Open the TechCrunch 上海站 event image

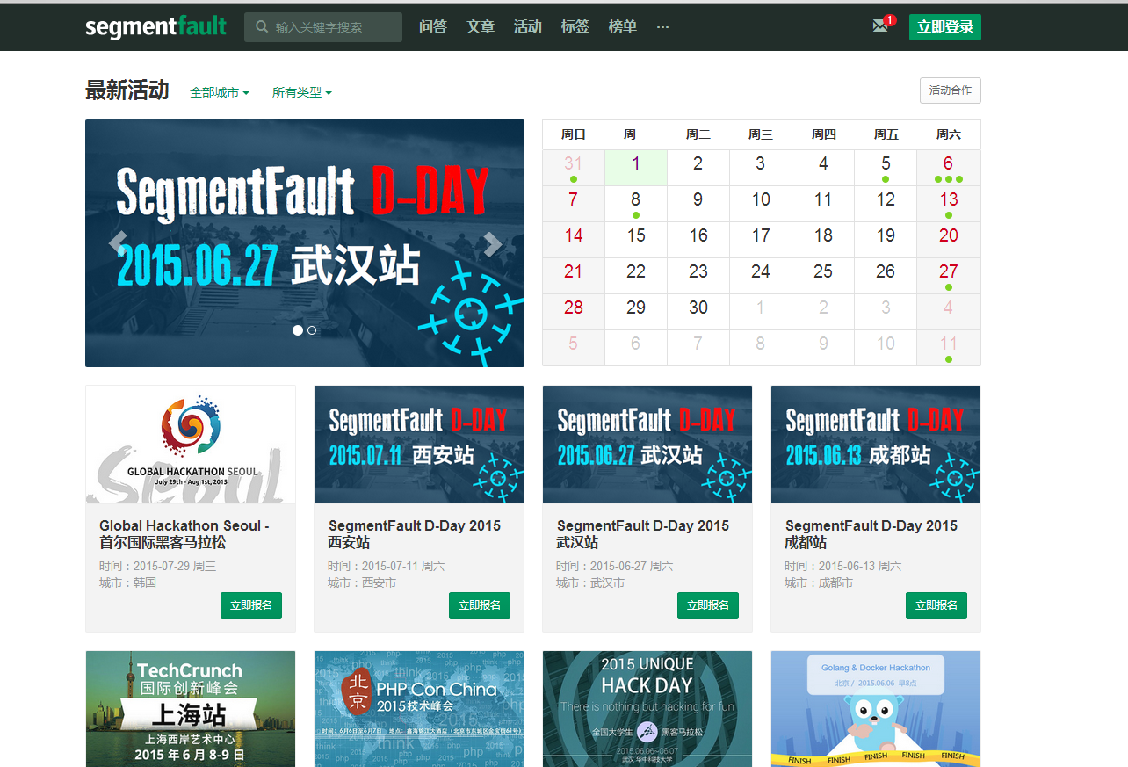click(x=191, y=709)
